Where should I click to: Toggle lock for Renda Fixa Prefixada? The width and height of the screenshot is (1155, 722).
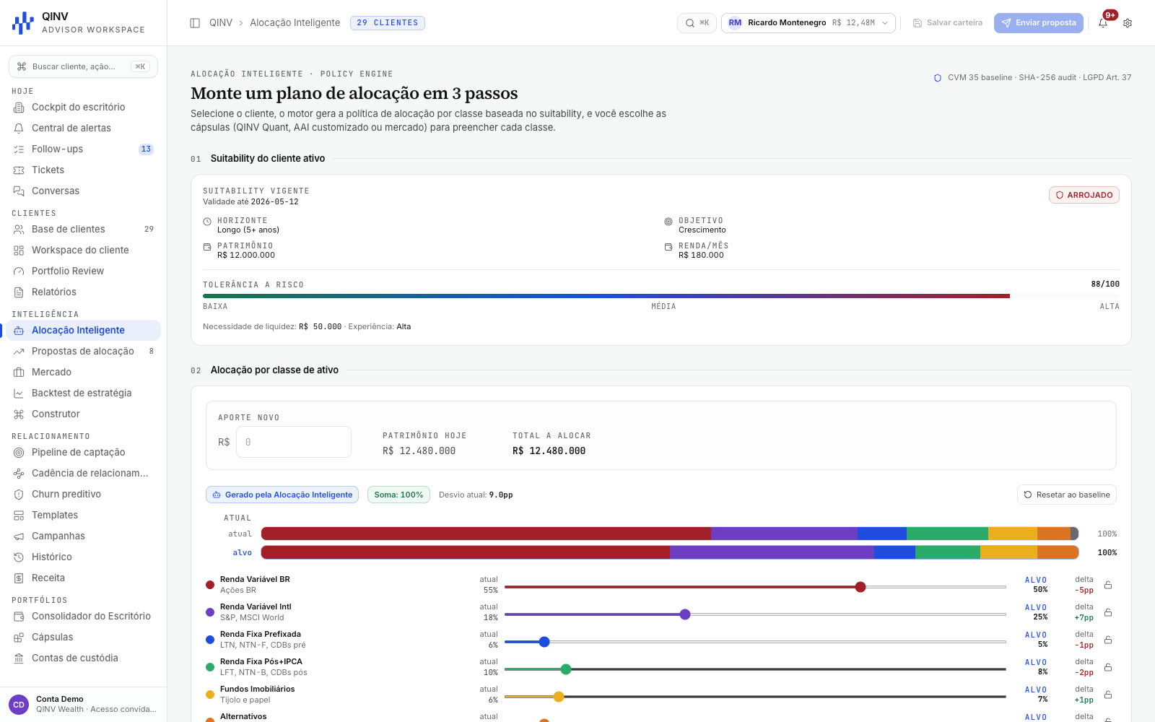pos(1108,640)
